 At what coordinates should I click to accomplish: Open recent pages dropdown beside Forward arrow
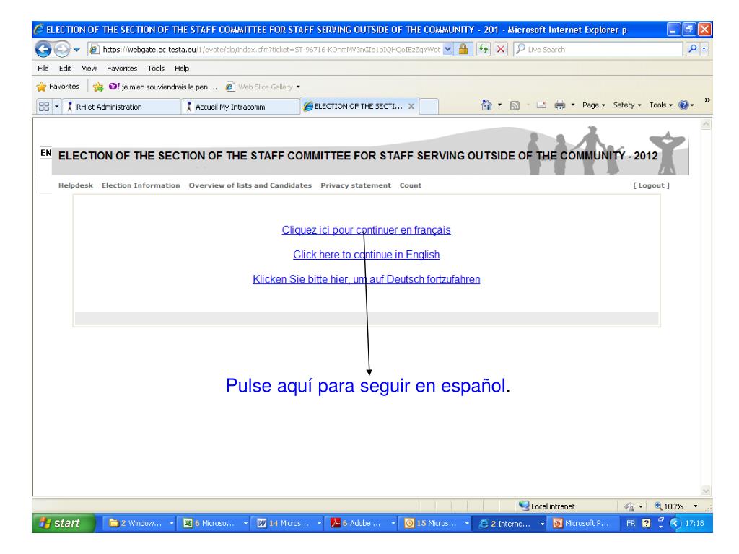76,49
